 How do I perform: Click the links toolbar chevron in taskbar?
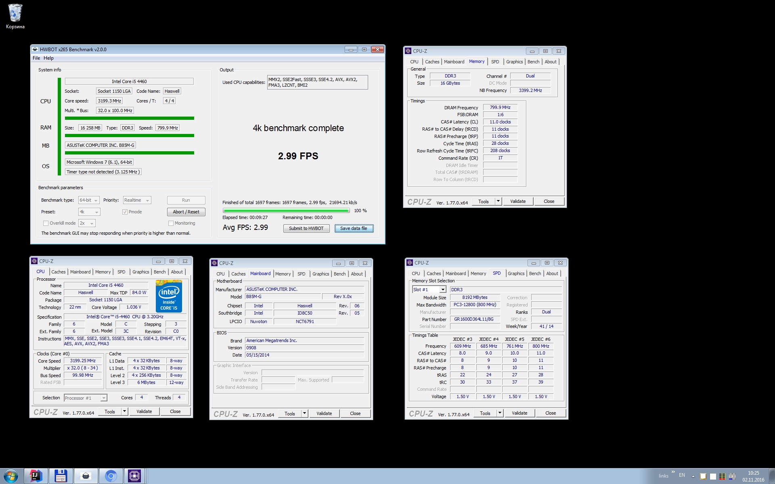tap(673, 471)
